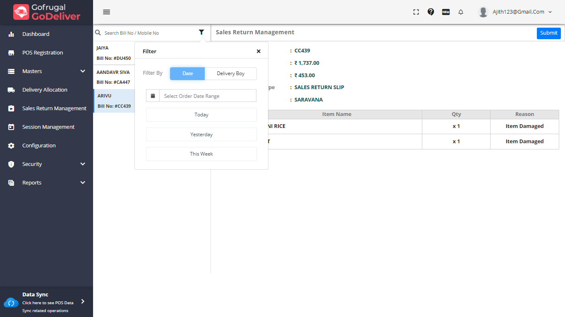Click the NEW updates icon
This screenshot has width=565, height=317.
[446, 12]
